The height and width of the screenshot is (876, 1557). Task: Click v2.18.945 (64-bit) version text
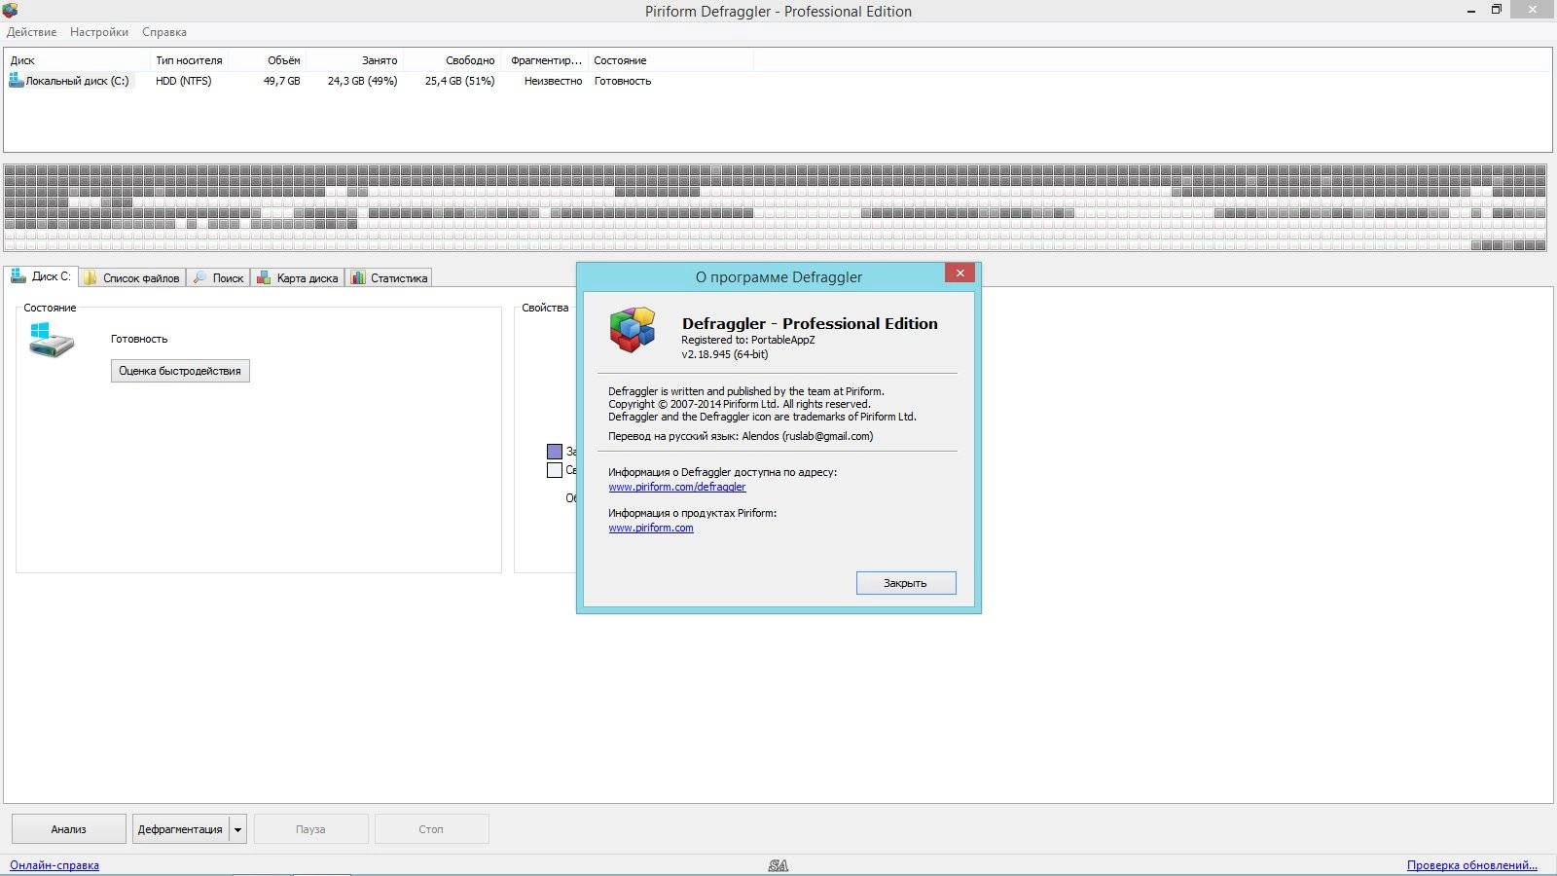coord(725,354)
